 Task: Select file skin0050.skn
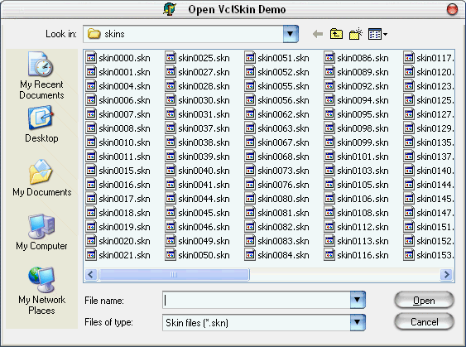[x=198, y=255]
